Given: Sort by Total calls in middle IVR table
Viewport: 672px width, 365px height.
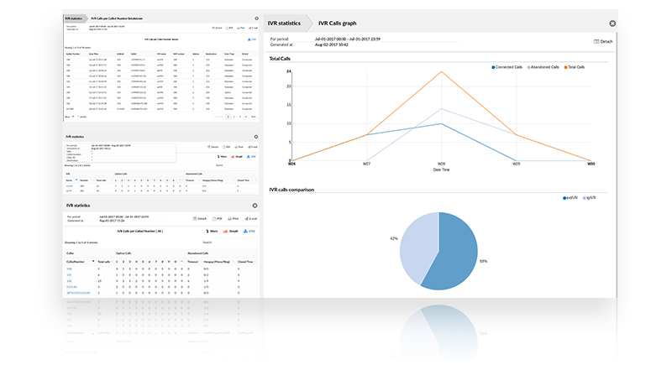Looking at the screenshot, I should 103,180.
